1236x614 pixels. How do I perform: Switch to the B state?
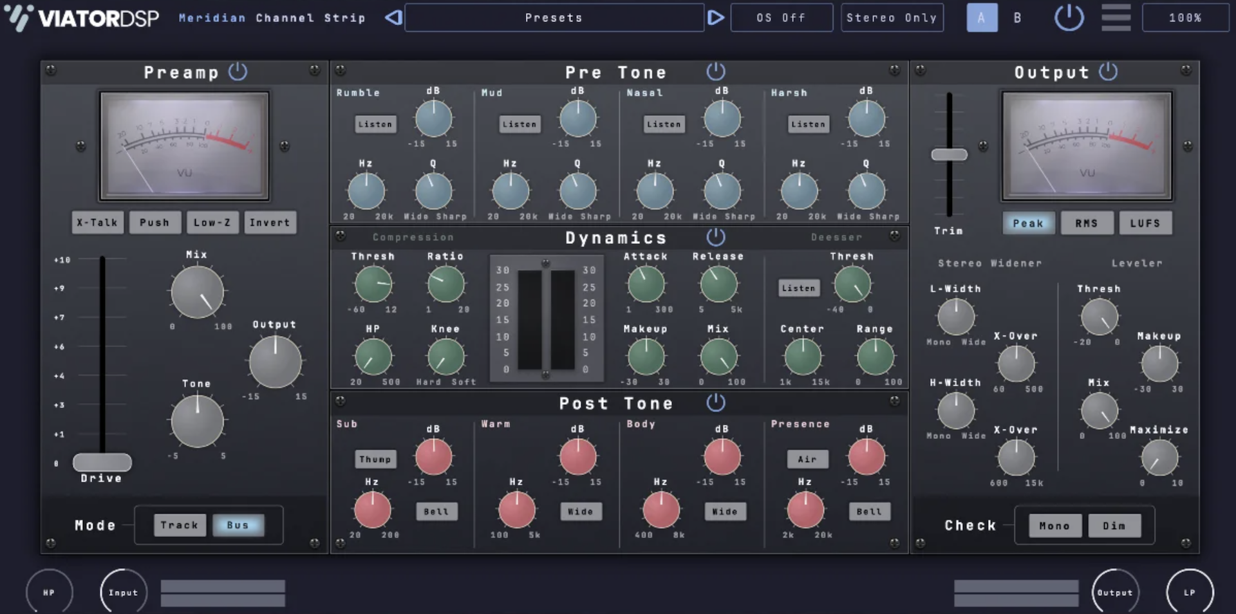click(1017, 17)
